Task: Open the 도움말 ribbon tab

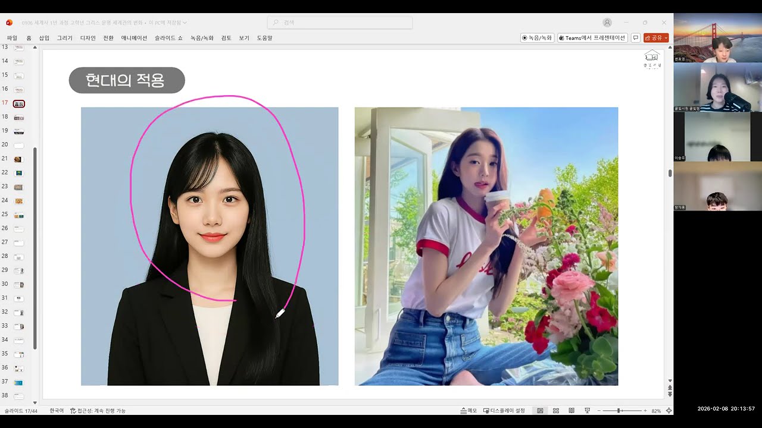Action: tap(264, 38)
